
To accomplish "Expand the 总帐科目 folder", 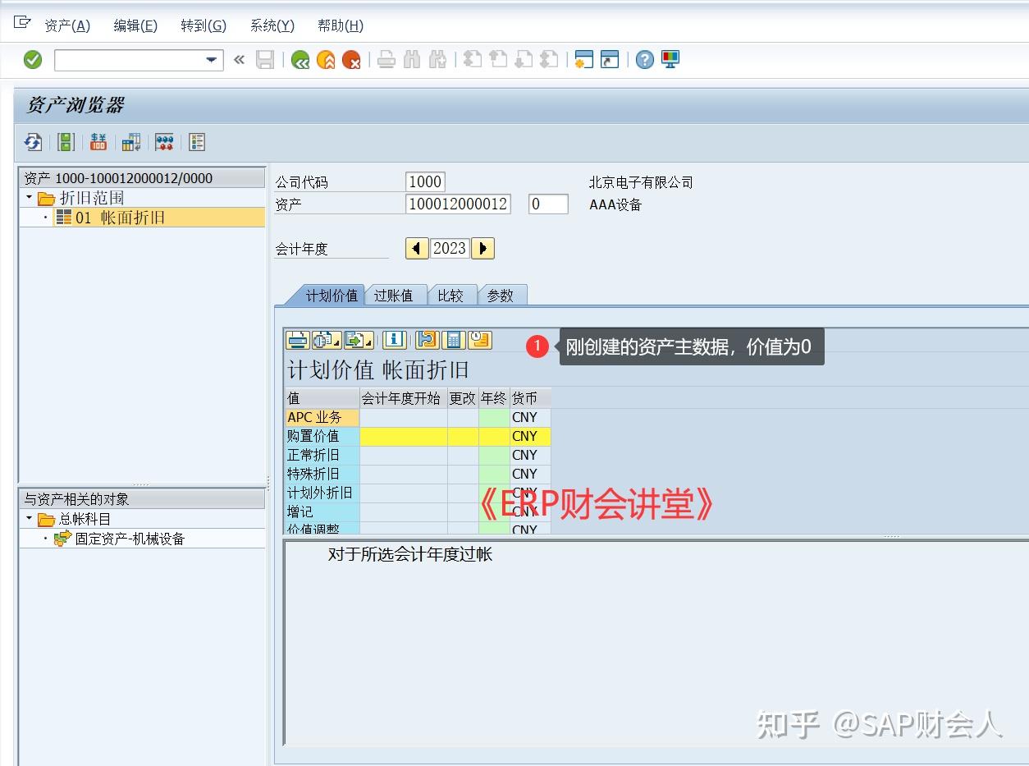I will coord(27,518).
